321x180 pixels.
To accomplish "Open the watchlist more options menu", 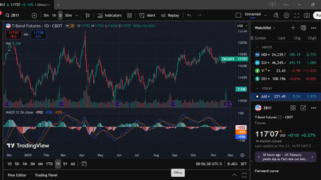I will (x=314, y=28).
